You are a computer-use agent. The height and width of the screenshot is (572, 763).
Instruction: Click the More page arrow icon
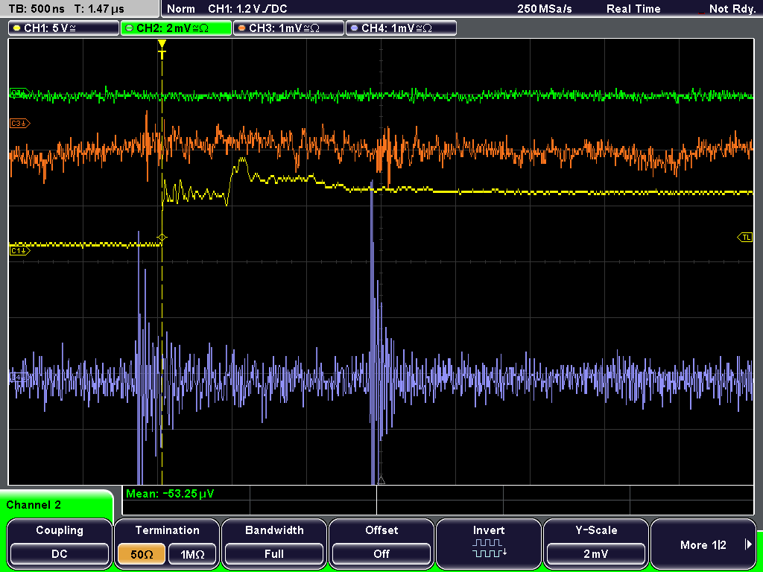coord(748,544)
